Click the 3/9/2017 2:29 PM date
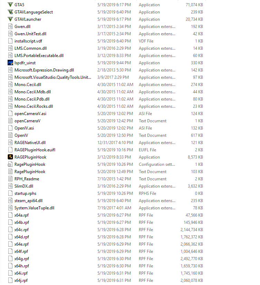The height and width of the screenshot is (285, 260). pos(113,77)
